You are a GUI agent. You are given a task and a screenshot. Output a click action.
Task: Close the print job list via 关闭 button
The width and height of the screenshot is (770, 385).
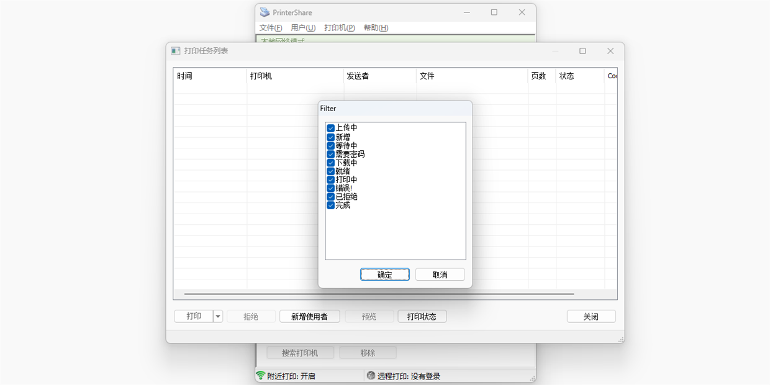click(591, 317)
